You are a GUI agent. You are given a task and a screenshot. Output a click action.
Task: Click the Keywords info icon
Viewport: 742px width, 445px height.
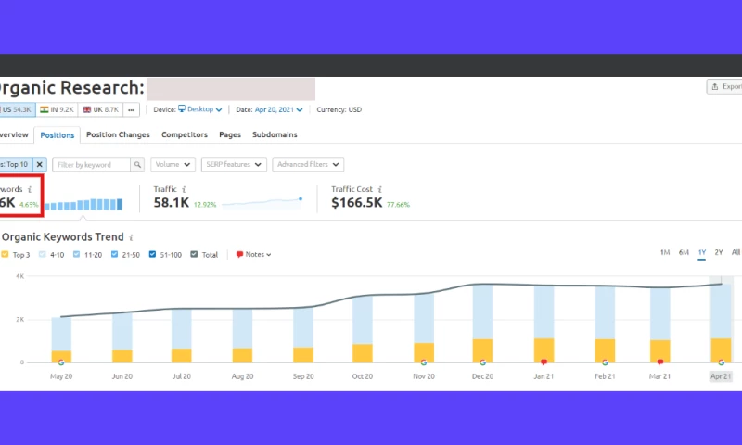point(30,189)
